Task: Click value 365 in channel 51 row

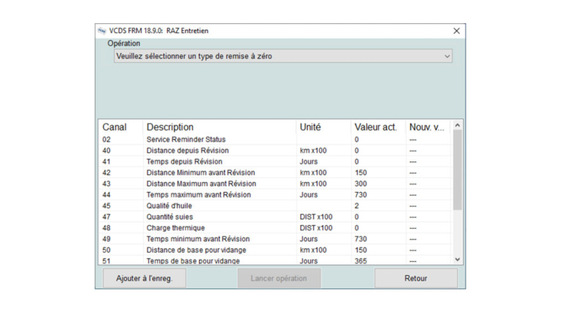Action: pyautogui.click(x=361, y=261)
